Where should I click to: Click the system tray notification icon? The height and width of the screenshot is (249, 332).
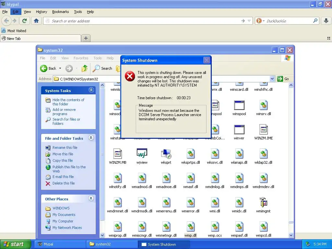[x=308, y=244]
